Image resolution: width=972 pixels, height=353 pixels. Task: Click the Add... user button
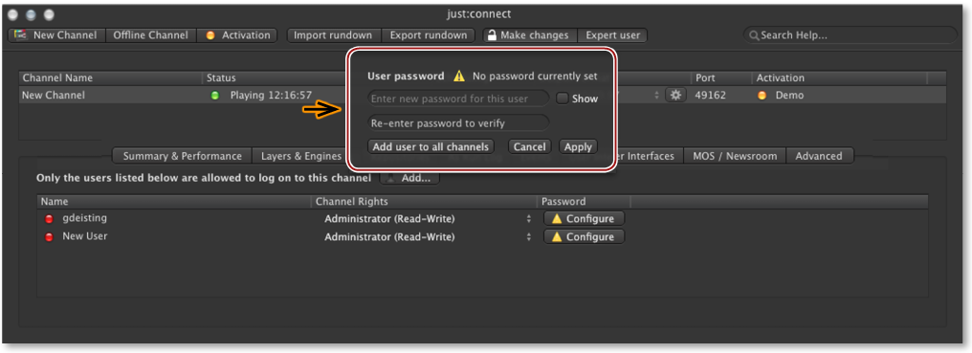[409, 178]
